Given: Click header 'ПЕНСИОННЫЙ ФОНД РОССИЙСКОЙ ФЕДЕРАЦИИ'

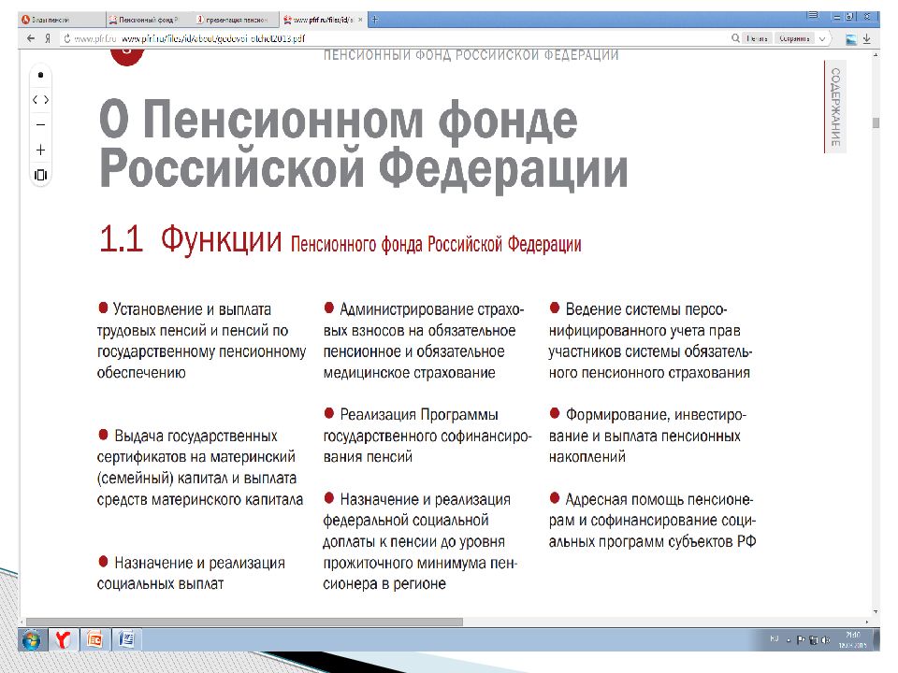Looking at the screenshot, I should point(471,55).
